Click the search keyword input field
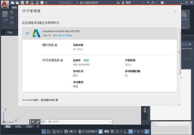Image resolution: width=194 pixels, height=135 pixels. 97,2
